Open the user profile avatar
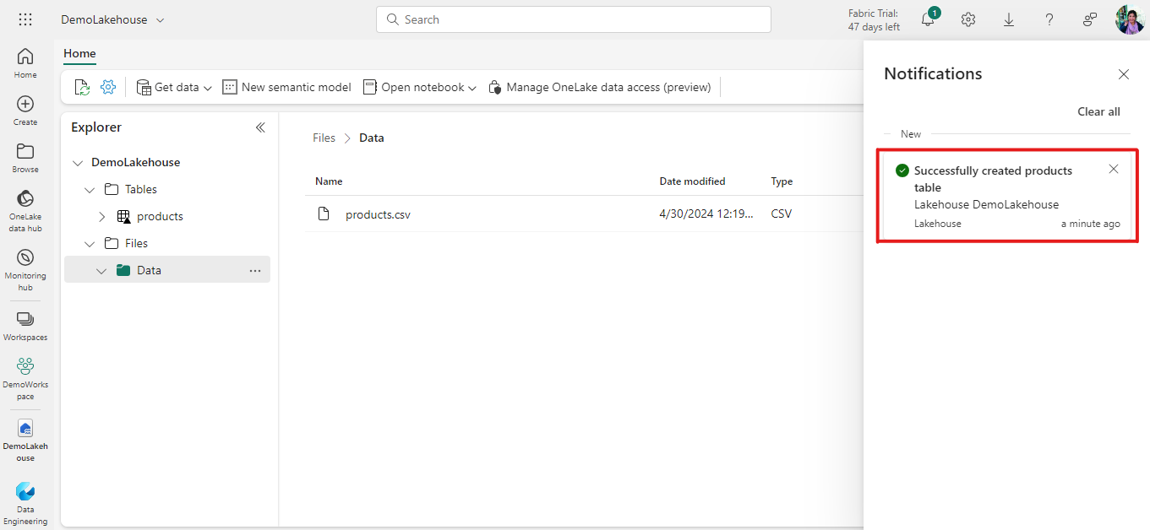This screenshot has height=530, width=1150. (1130, 19)
